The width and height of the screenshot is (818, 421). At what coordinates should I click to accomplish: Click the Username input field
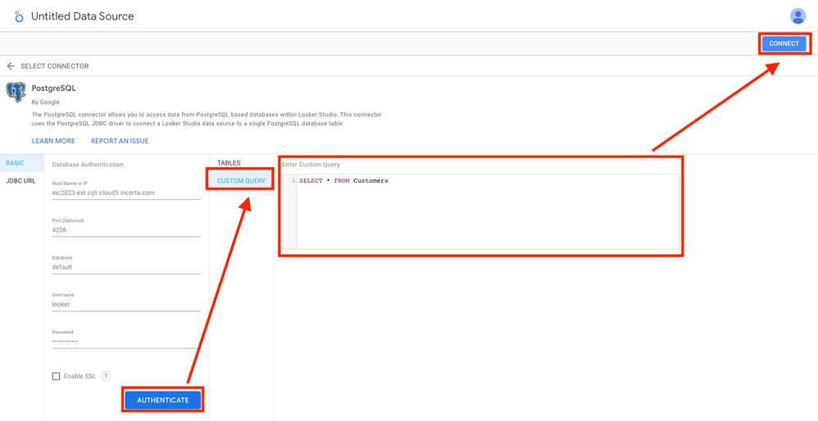pyautogui.click(x=125, y=304)
